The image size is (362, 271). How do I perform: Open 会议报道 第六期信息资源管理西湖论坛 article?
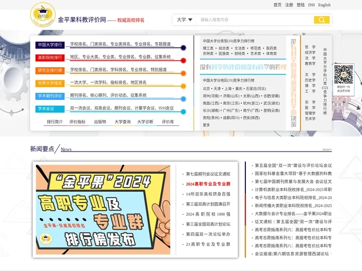point(293,254)
